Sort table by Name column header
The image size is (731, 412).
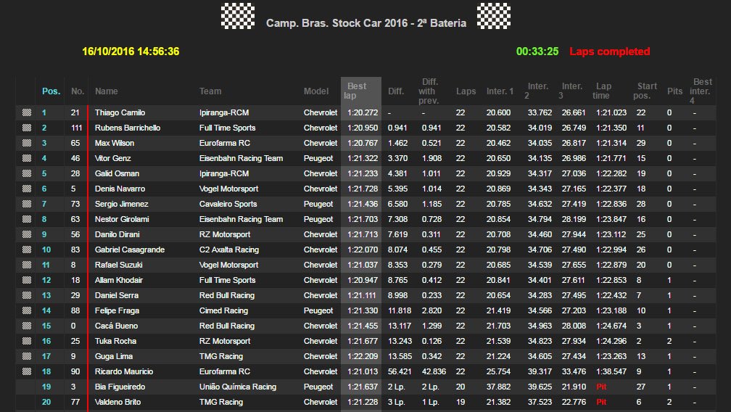pyautogui.click(x=107, y=91)
